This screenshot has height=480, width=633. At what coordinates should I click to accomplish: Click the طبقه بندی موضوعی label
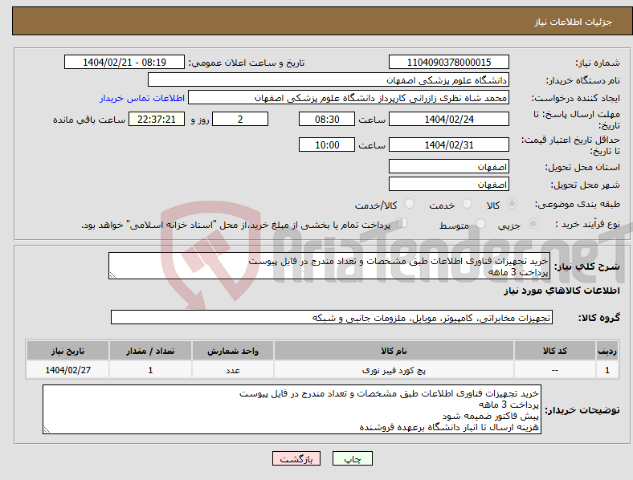[x=578, y=204]
